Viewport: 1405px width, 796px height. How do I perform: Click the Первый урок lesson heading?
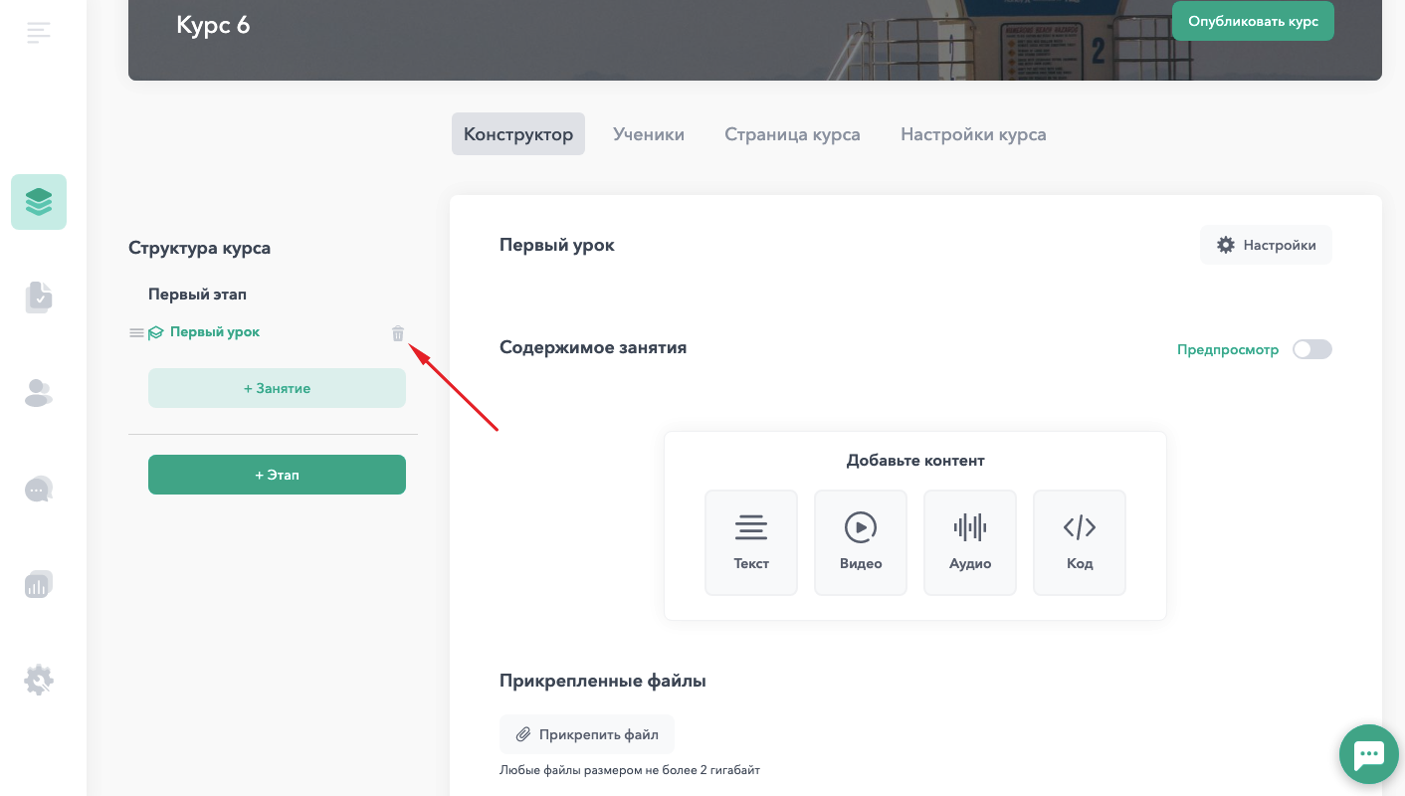[557, 245]
